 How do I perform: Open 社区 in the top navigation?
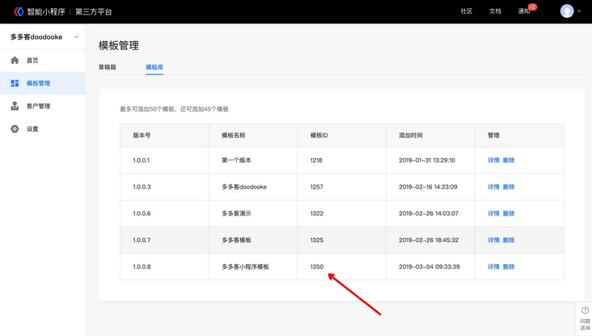point(467,11)
